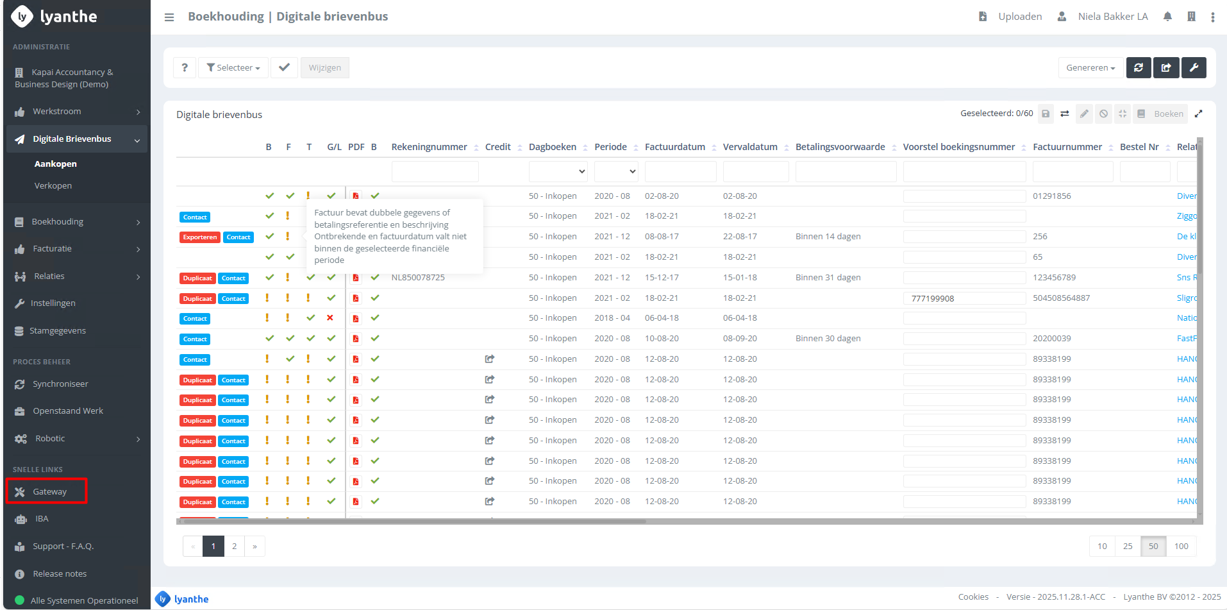This screenshot has width=1227, height=610.
Task: Open the Periode filter dropdown
Action: [x=615, y=171]
